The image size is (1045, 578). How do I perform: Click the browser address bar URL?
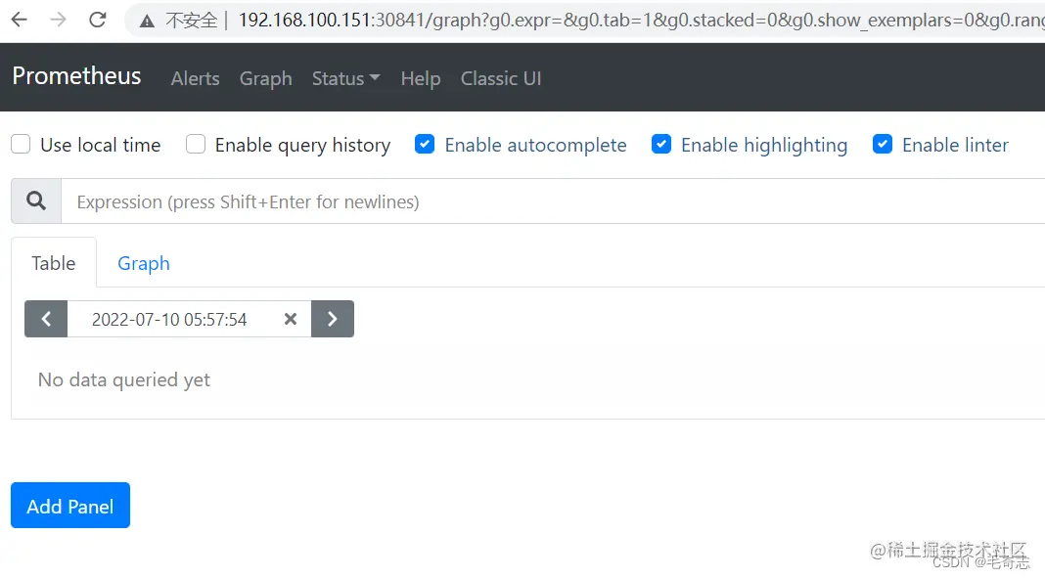click(x=641, y=20)
